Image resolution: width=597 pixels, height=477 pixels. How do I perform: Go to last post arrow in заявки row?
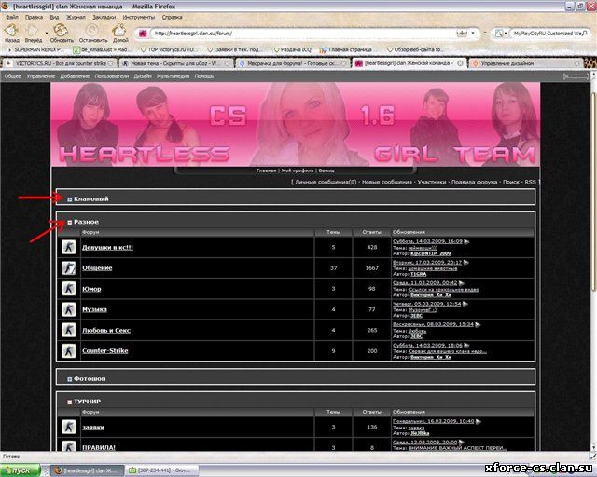tap(479, 421)
